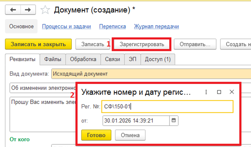Viewport: 251px width, 147px height.
Task: Switch to the Обработка tab
Action: pos(83,59)
